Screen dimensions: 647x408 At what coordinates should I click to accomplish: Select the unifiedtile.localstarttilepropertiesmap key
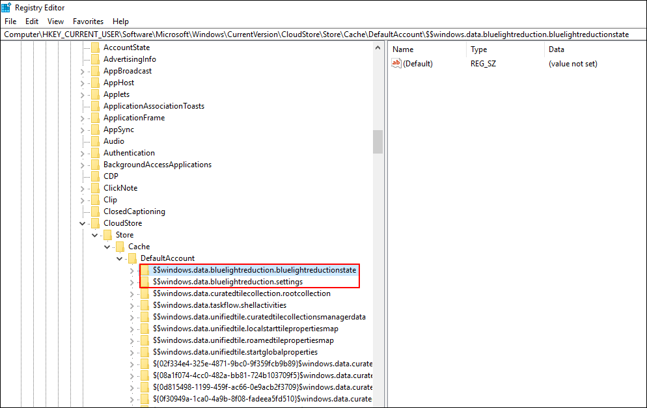(x=245, y=329)
